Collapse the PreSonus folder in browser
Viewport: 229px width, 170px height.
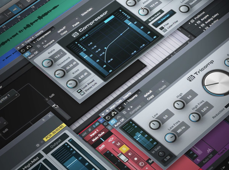[x=189, y=23]
